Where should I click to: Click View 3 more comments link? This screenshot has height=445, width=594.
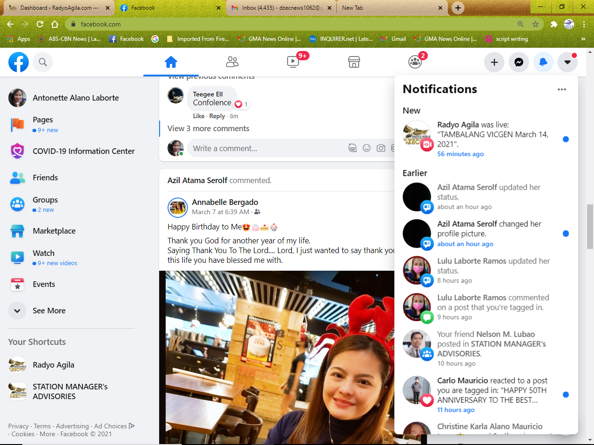tap(208, 128)
